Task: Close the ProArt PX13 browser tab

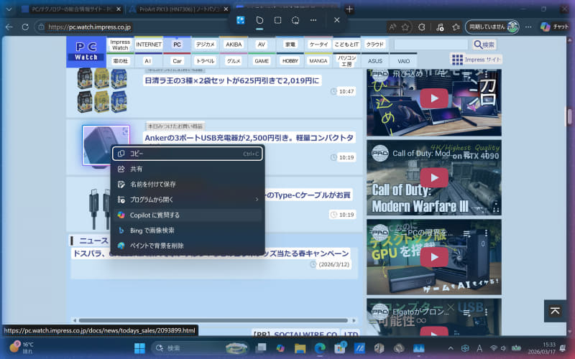Action: click(226, 9)
